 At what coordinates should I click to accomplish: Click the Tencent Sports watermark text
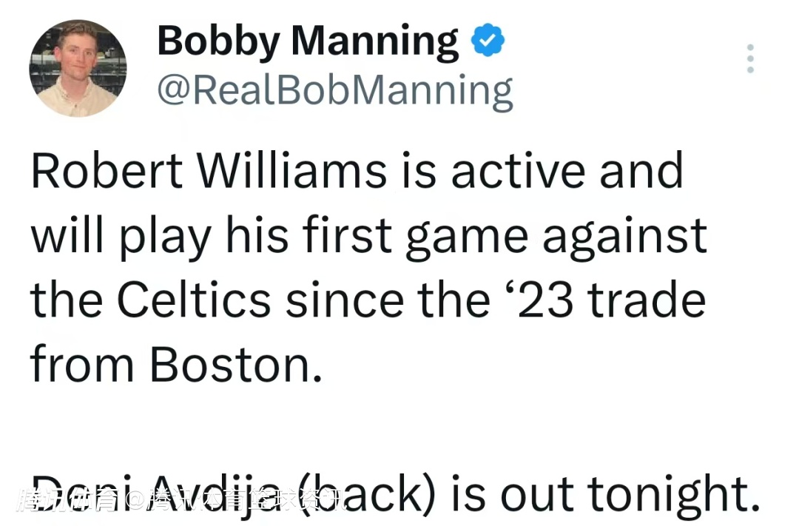[181, 501]
